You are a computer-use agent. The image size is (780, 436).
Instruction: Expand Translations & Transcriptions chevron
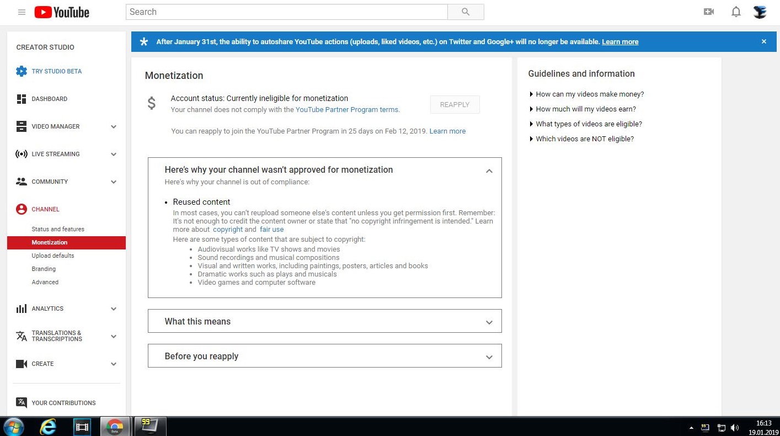pos(114,336)
